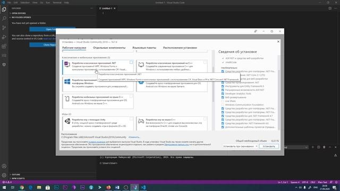Split the terminal in VS Code panel
340x191 pixels.
[x=319, y=147]
